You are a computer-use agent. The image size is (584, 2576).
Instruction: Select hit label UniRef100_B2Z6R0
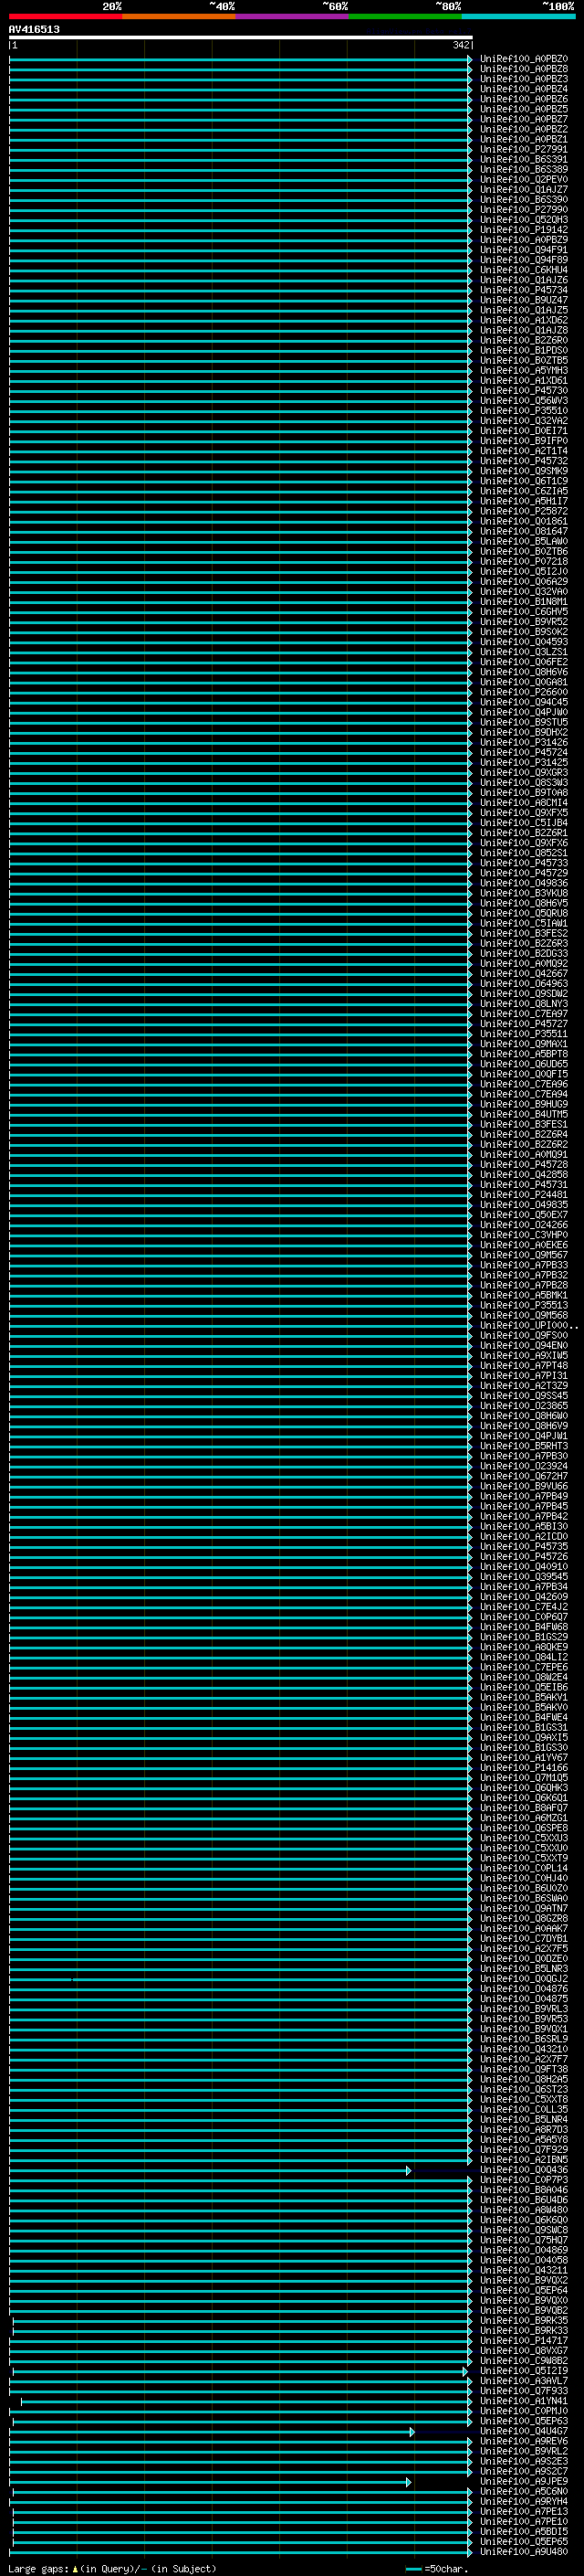(x=524, y=340)
